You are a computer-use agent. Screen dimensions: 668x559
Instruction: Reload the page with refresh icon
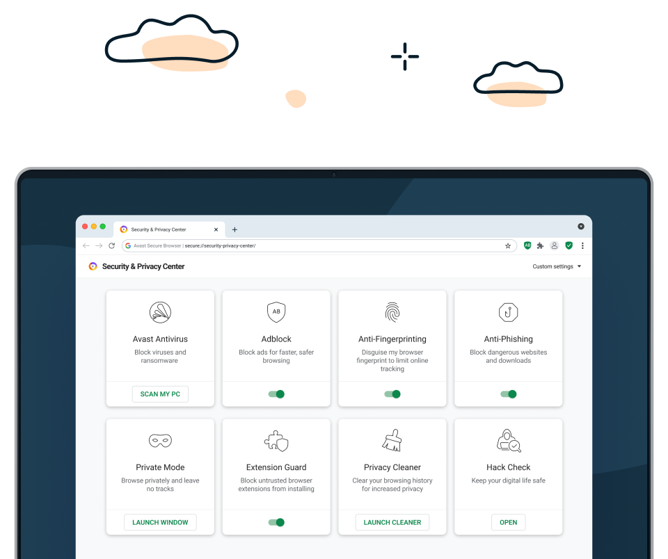tap(111, 245)
